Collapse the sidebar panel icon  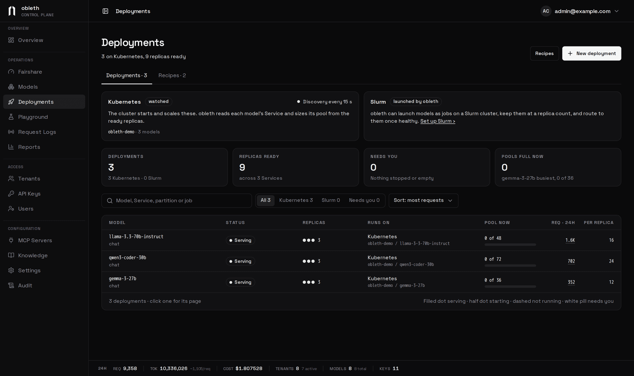pos(105,11)
